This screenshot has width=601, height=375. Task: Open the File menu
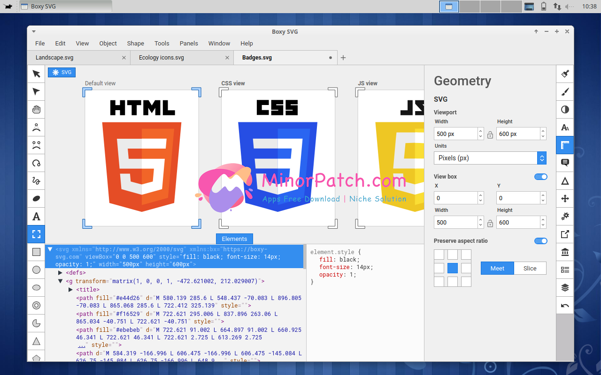[40, 43]
